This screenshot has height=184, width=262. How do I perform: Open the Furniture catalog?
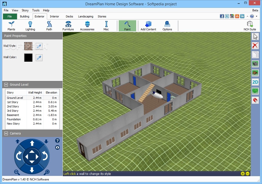(x=68, y=26)
